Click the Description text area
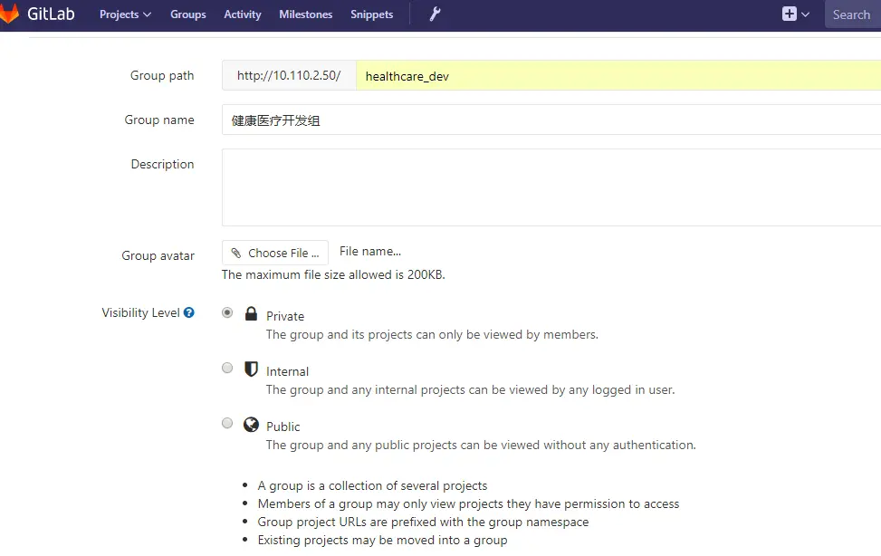Image resolution: width=881 pixels, height=556 pixels. [543, 186]
